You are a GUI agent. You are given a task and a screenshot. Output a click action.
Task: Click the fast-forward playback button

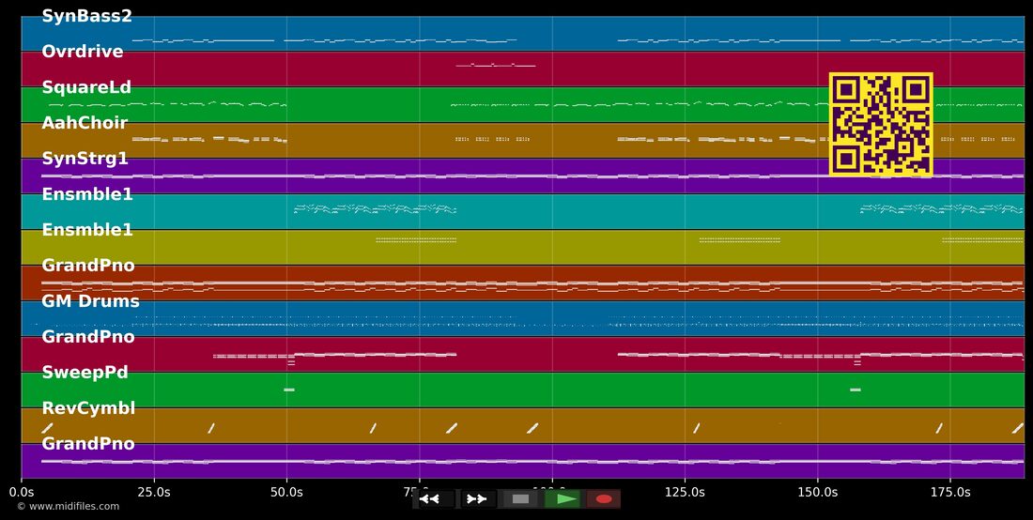coord(477,499)
